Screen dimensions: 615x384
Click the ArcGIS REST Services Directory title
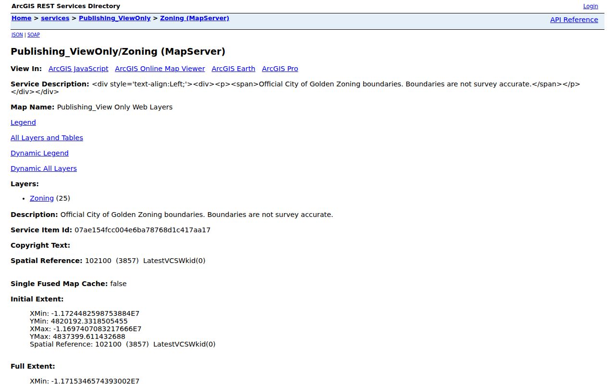click(66, 6)
